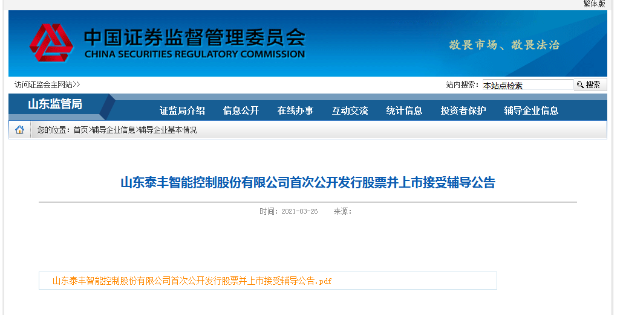Switch to Traditional Chinese via 繁体版
The image size is (623, 315).
[593, 4]
